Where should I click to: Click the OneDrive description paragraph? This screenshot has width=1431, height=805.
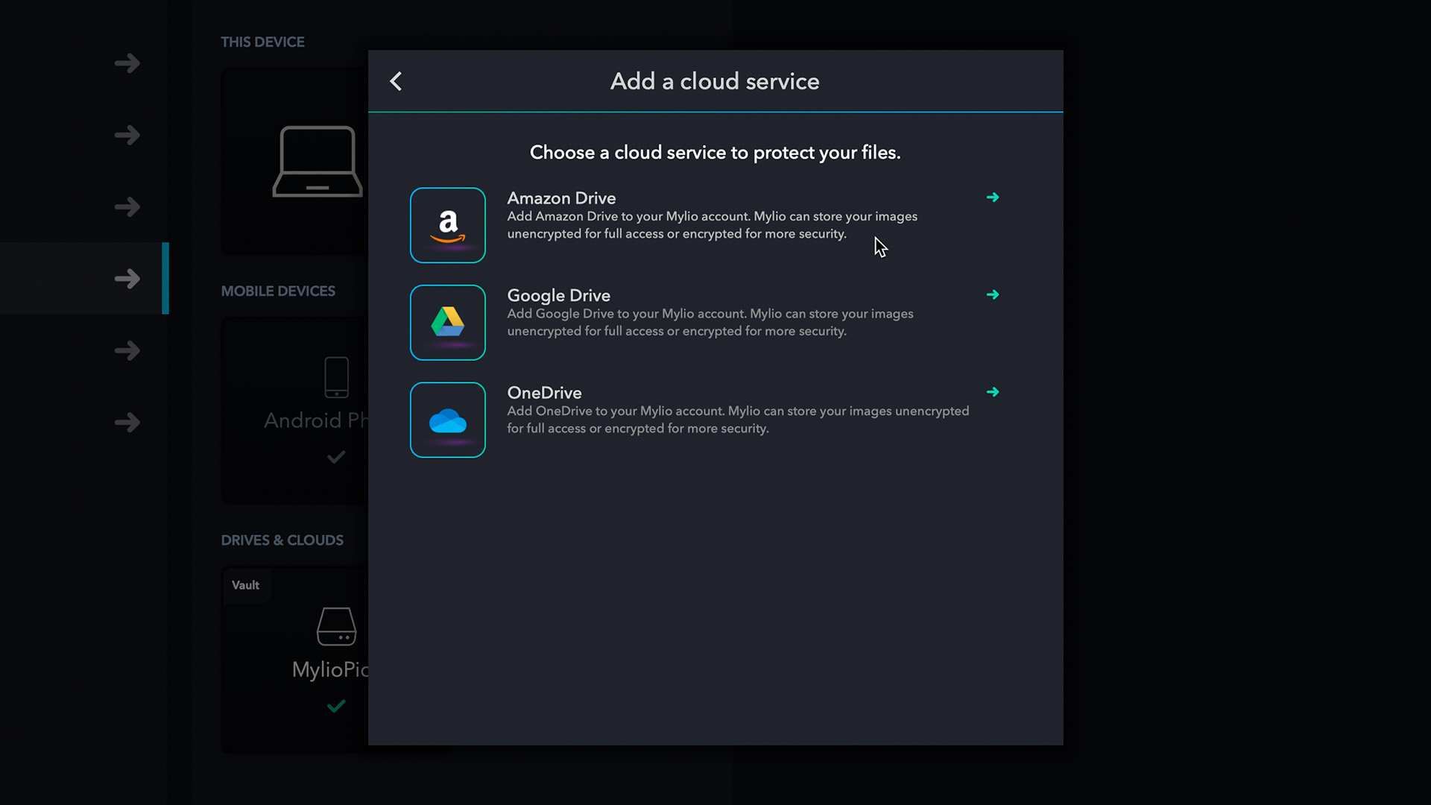pyautogui.click(x=738, y=420)
